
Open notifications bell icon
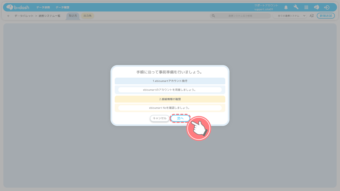(x=286, y=7)
